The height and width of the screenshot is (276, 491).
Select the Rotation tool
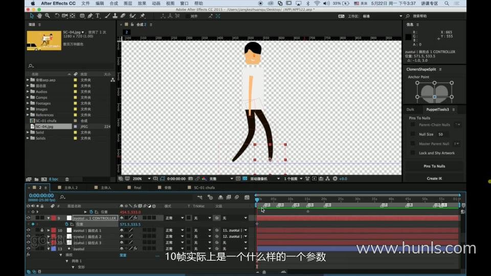[x=57, y=16]
